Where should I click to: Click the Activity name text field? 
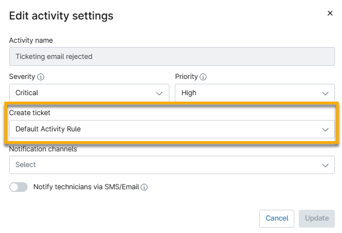click(172, 56)
